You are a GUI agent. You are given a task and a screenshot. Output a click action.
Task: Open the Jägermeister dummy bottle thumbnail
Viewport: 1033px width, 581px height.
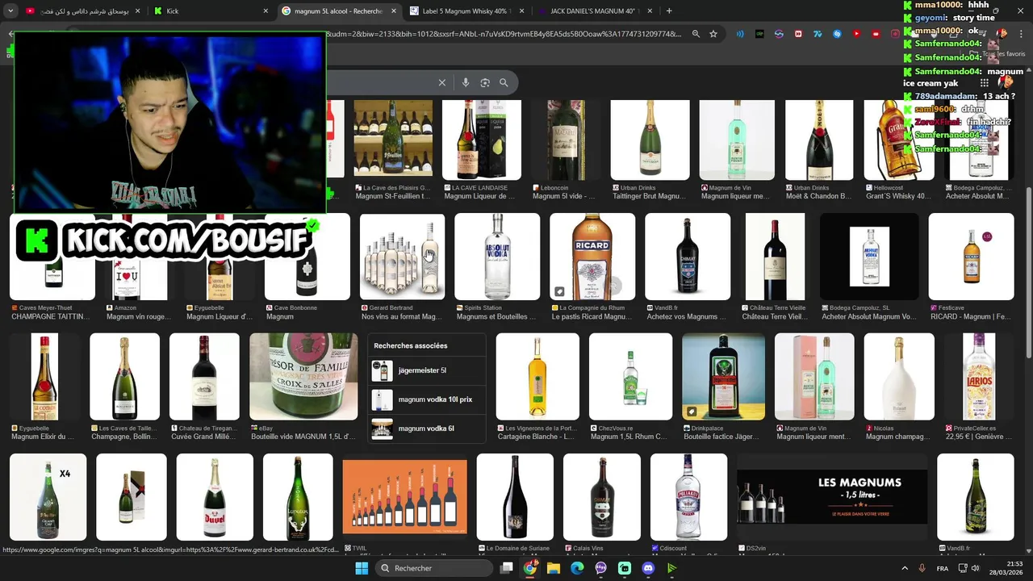723,377
